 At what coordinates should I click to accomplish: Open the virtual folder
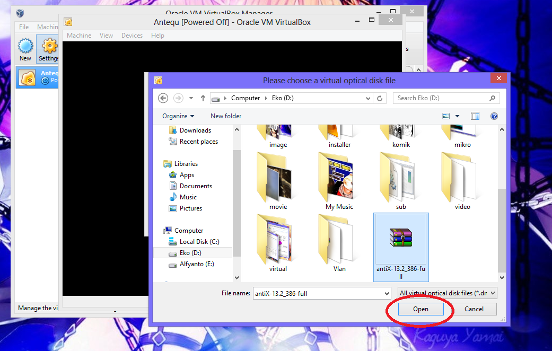[278, 243]
